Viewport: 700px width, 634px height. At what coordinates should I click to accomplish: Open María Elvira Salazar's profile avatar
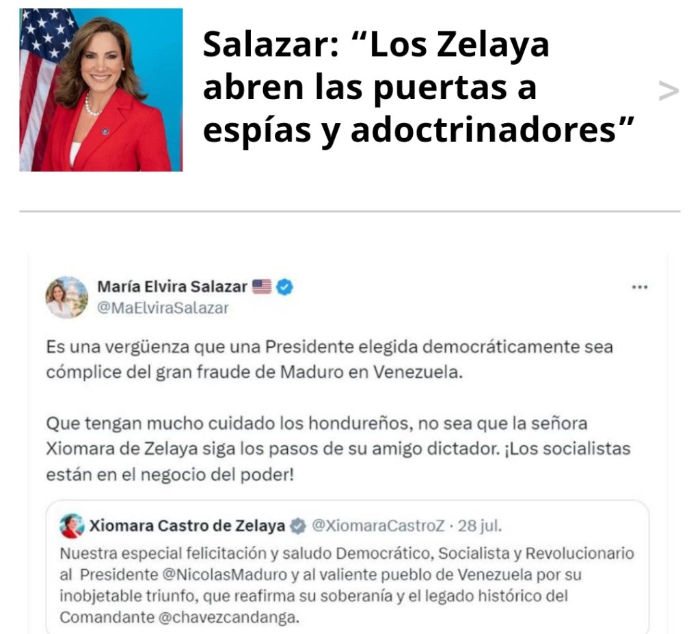coord(67,297)
